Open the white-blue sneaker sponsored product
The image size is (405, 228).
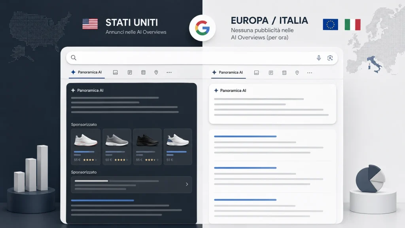[178, 146]
